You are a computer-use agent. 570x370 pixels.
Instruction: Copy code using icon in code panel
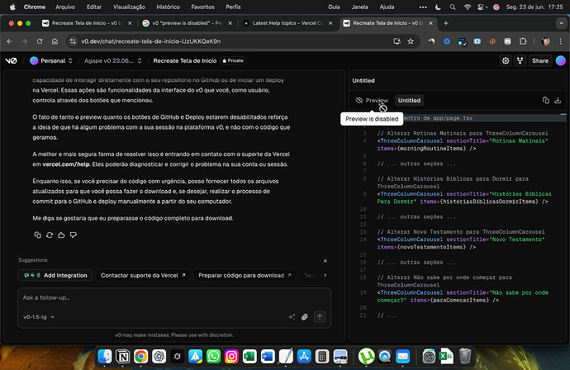point(546,100)
